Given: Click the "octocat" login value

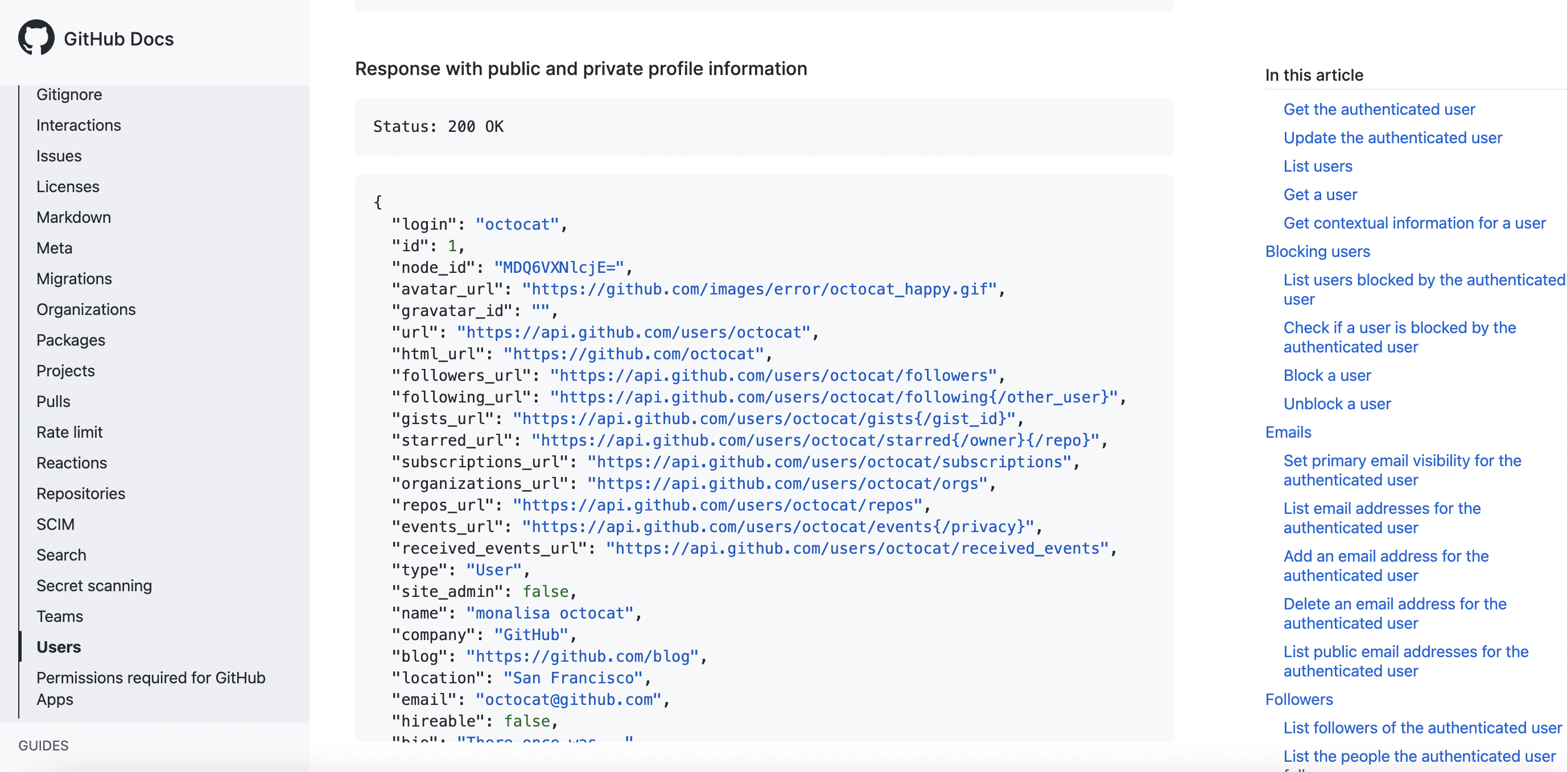Looking at the screenshot, I should point(517,225).
